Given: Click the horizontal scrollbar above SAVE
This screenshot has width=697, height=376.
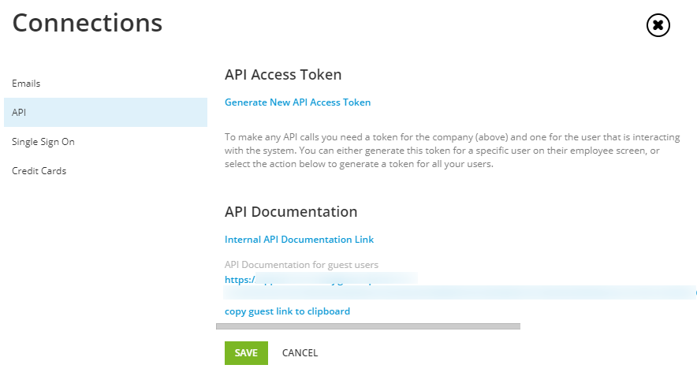Looking at the screenshot, I should click(x=368, y=326).
